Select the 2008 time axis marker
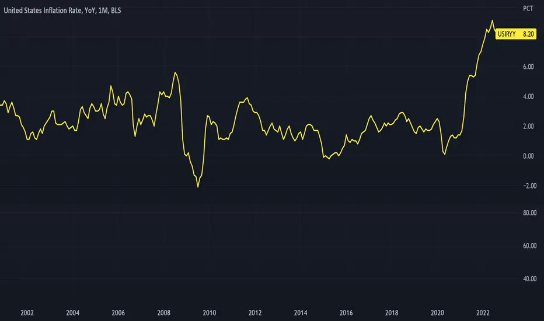This screenshot has width=544, height=321. click(164, 313)
